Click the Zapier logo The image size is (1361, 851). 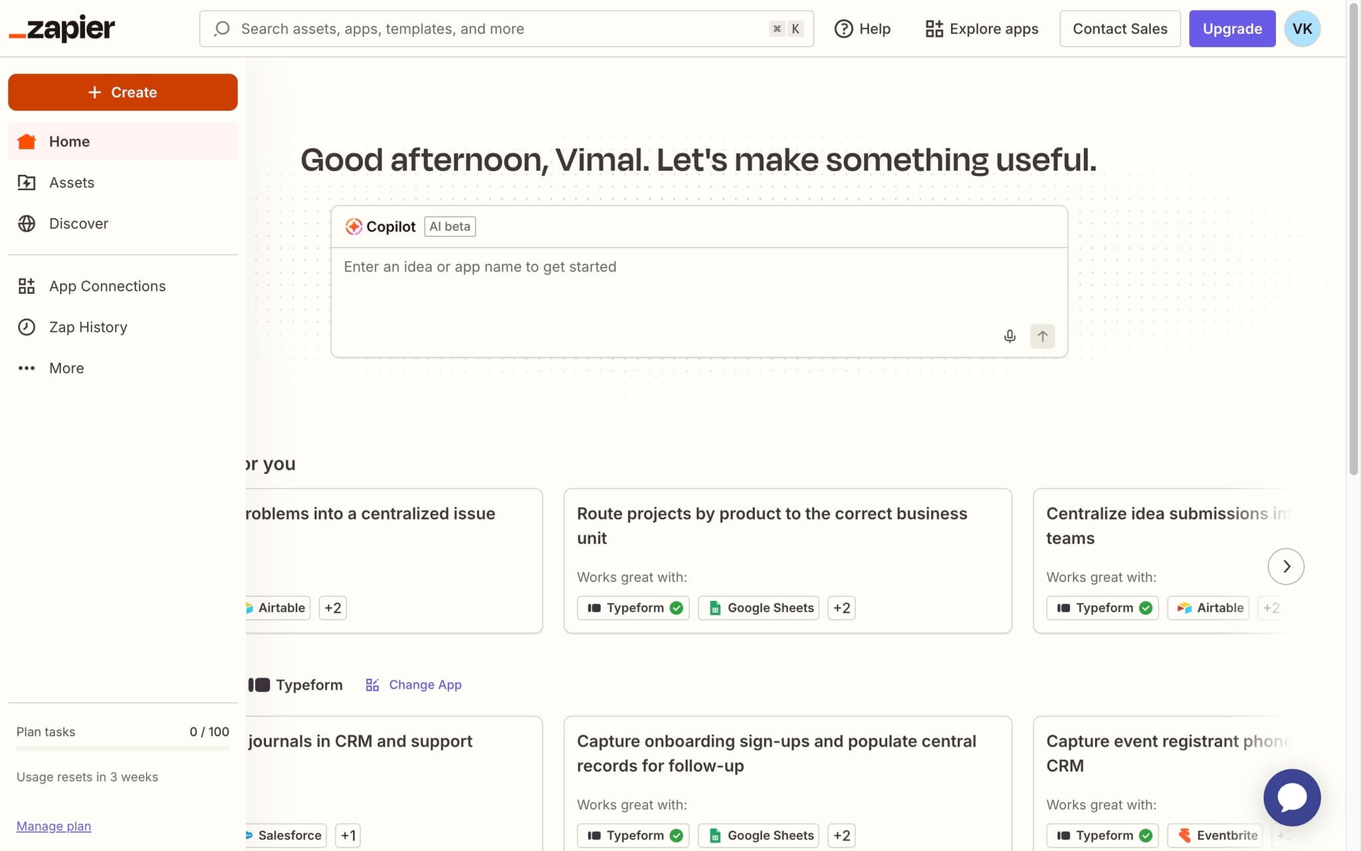point(61,28)
